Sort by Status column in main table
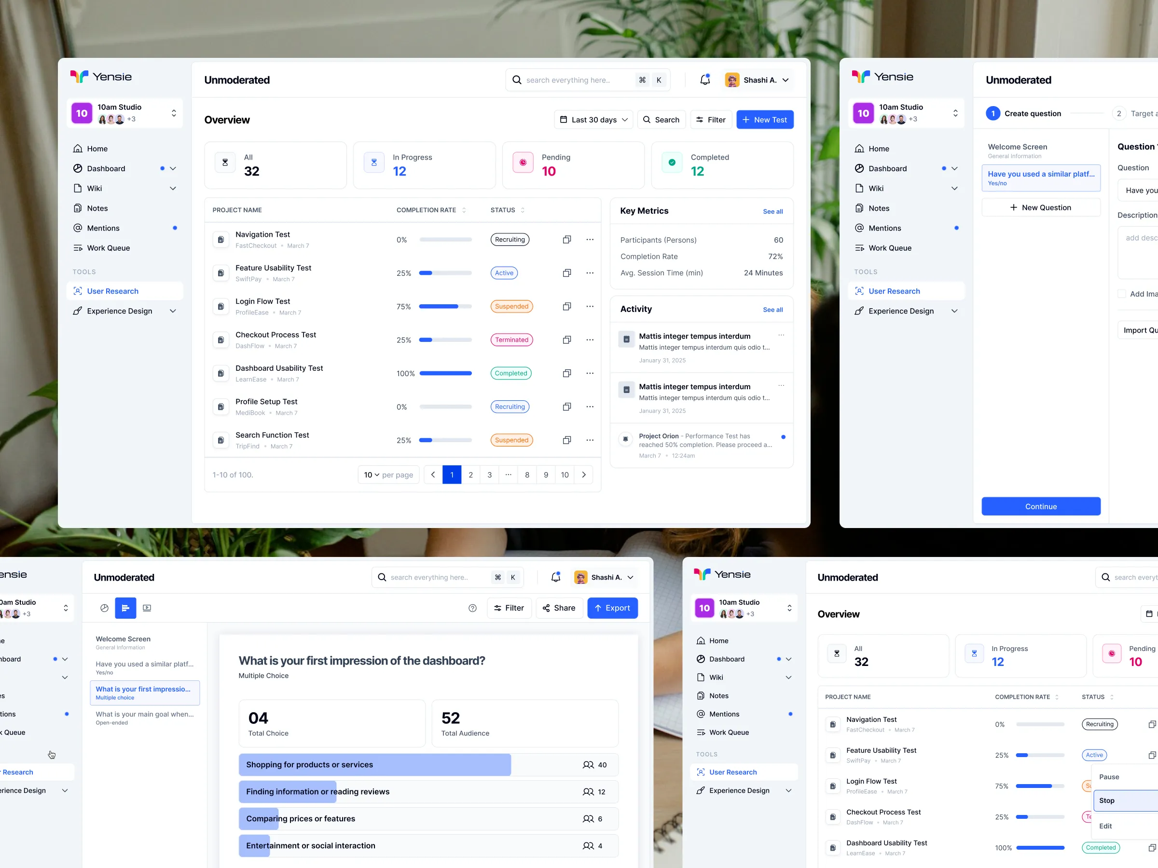Image resolution: width=1158 pixels, height=868 pixels. click(523, 210)
